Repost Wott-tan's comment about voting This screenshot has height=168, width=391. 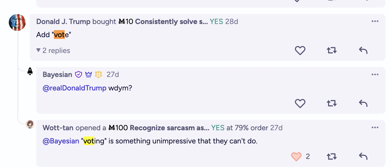click(332, 157)
